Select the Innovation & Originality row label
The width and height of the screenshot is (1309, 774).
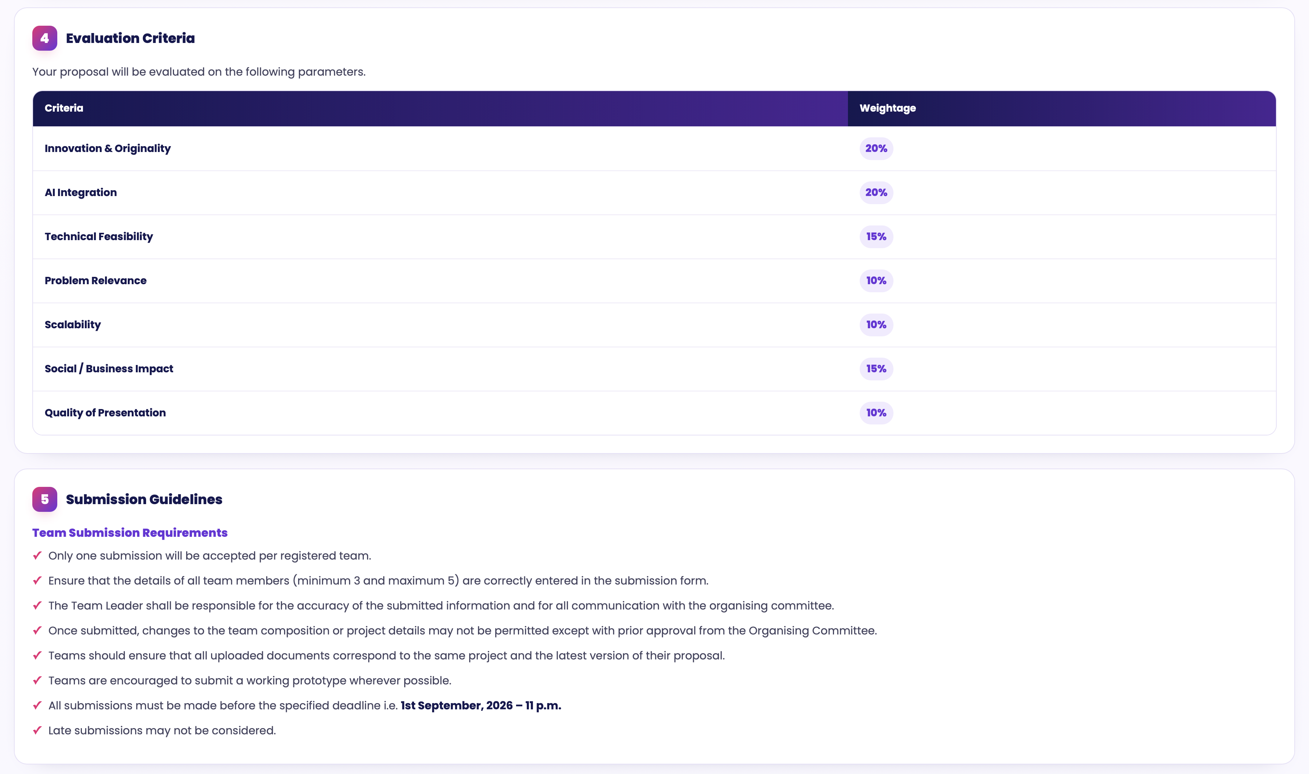pos(108,148)
